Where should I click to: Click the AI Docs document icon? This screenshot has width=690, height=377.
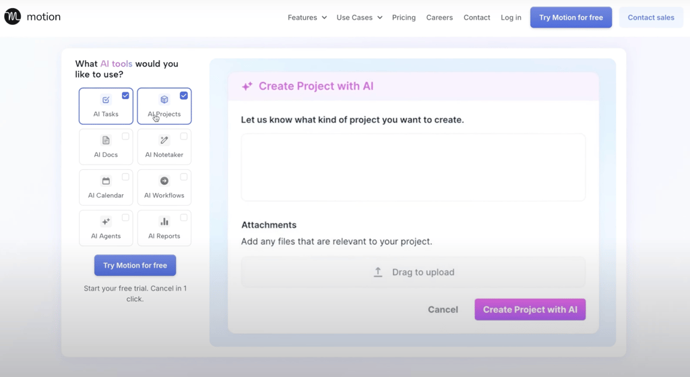(x=106, y=140)
